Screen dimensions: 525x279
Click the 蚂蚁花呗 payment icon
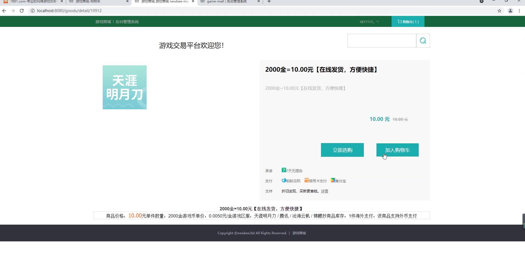tap(284, 180)
